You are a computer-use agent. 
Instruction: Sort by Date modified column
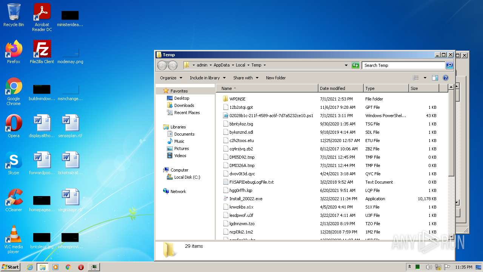click(341, 88)
